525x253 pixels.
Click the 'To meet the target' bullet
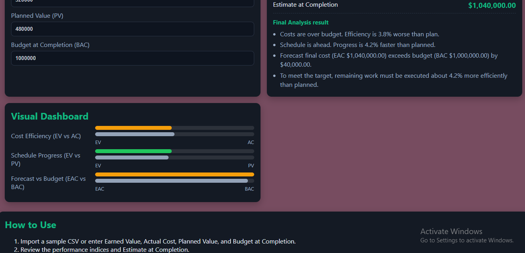[x=393, y=76]
